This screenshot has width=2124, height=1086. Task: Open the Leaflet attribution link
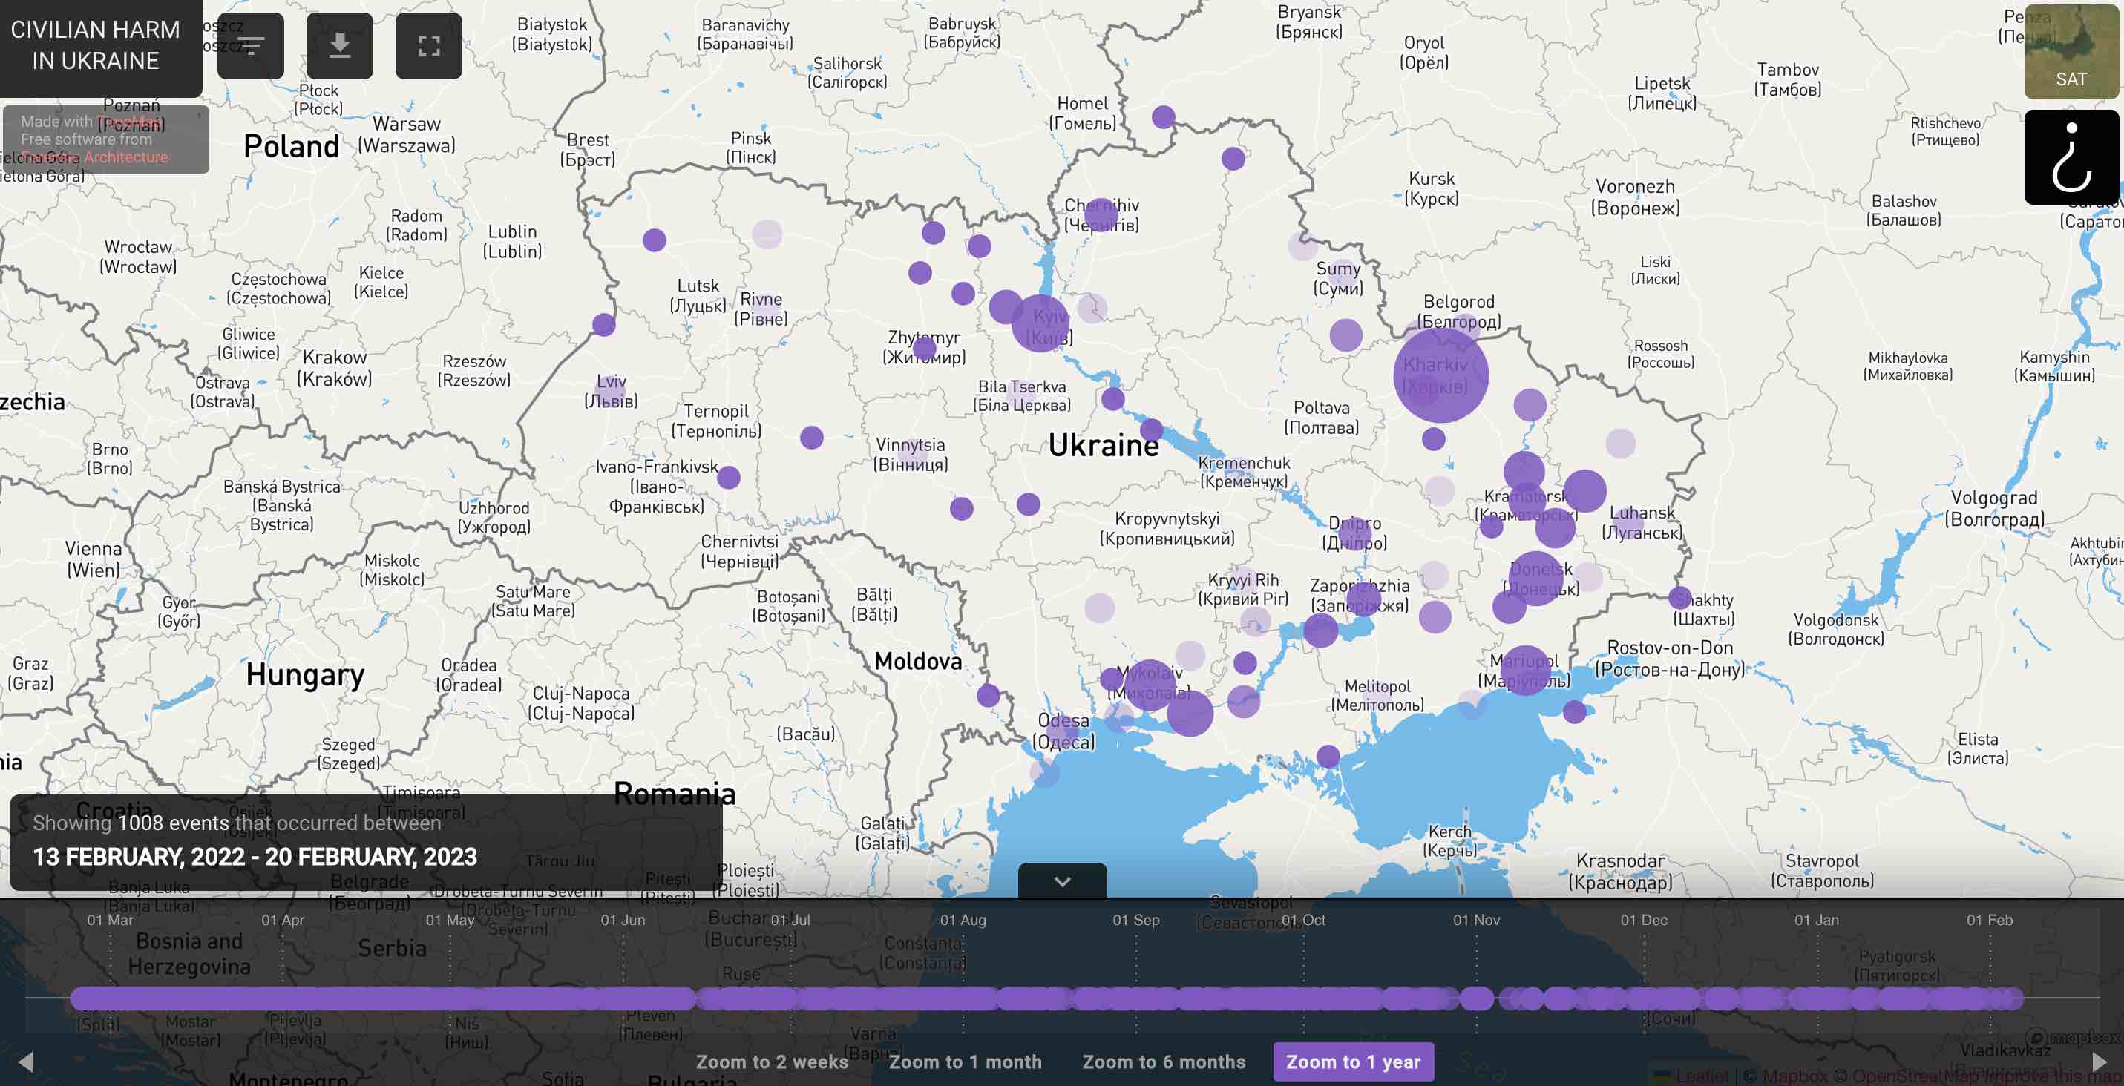point(1701,1076)
